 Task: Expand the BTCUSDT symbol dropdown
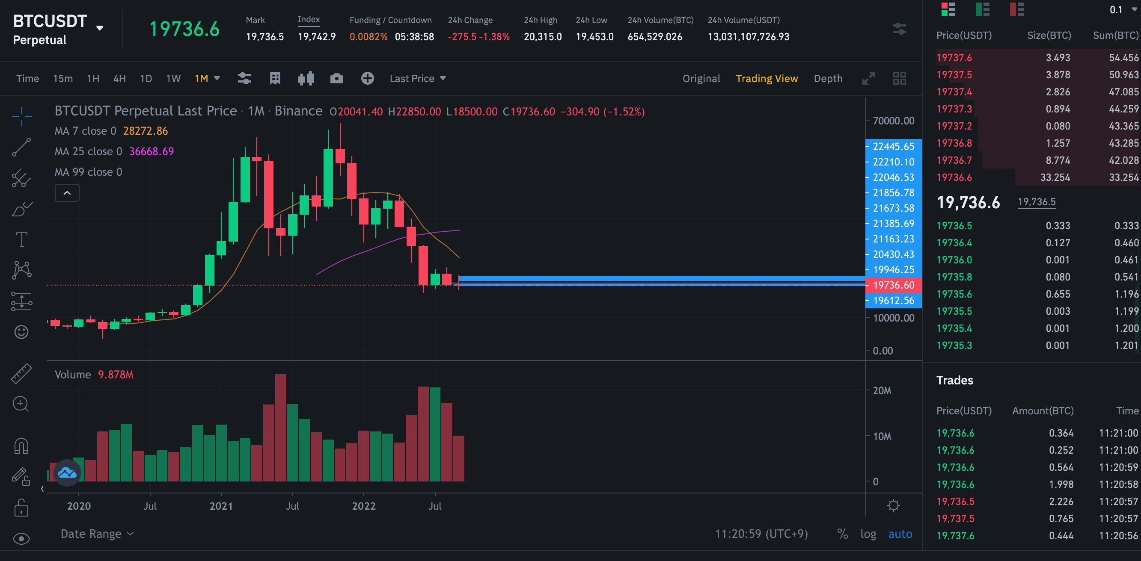coord(100,28)
